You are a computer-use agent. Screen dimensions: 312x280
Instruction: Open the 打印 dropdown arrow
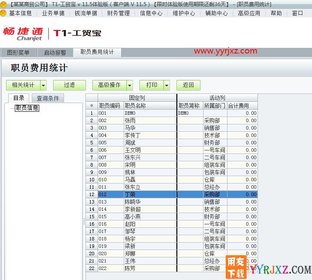tap(166, 85)
